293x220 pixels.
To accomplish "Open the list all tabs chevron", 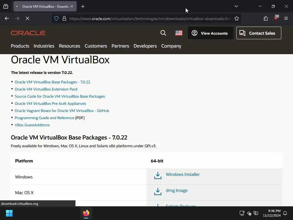I will pyautogui.click(x=236, y=6).
